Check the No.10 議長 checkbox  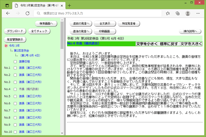click(15, 132)
